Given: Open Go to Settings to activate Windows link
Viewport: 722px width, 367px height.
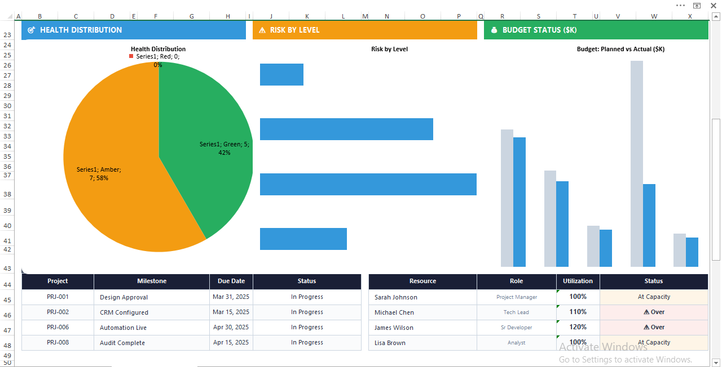Looking at the screenshot, I should [x=626, y=359].
